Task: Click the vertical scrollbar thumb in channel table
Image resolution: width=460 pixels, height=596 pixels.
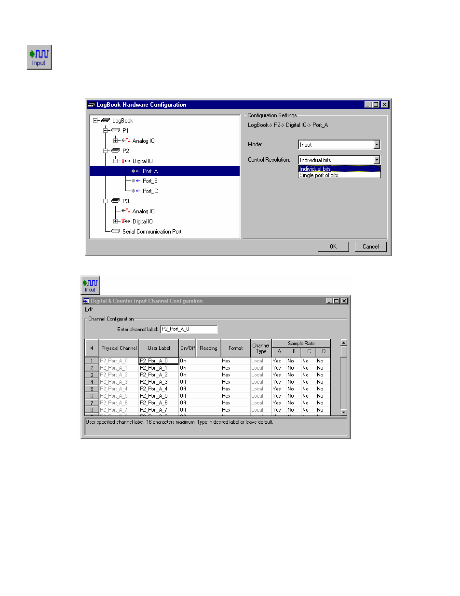Action: point(344,351)
